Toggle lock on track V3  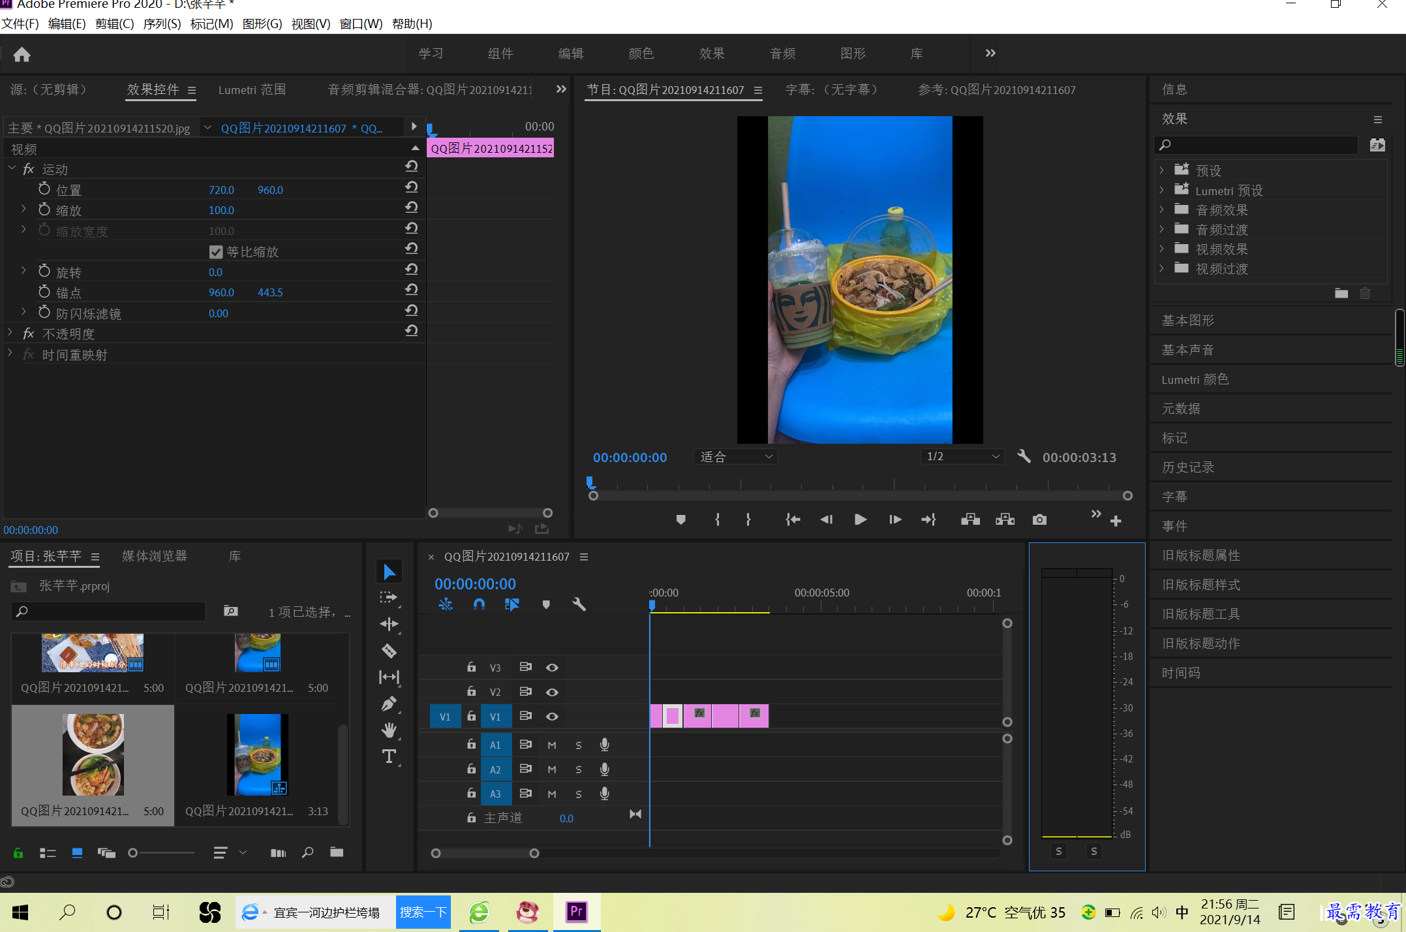[471, 667]
